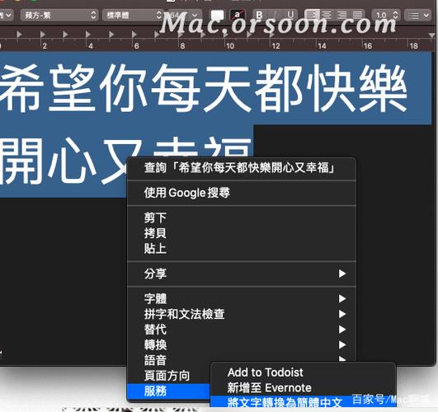438x412 pixels.
Task: Open the white text color swatch
Action: tap(217, 15)
